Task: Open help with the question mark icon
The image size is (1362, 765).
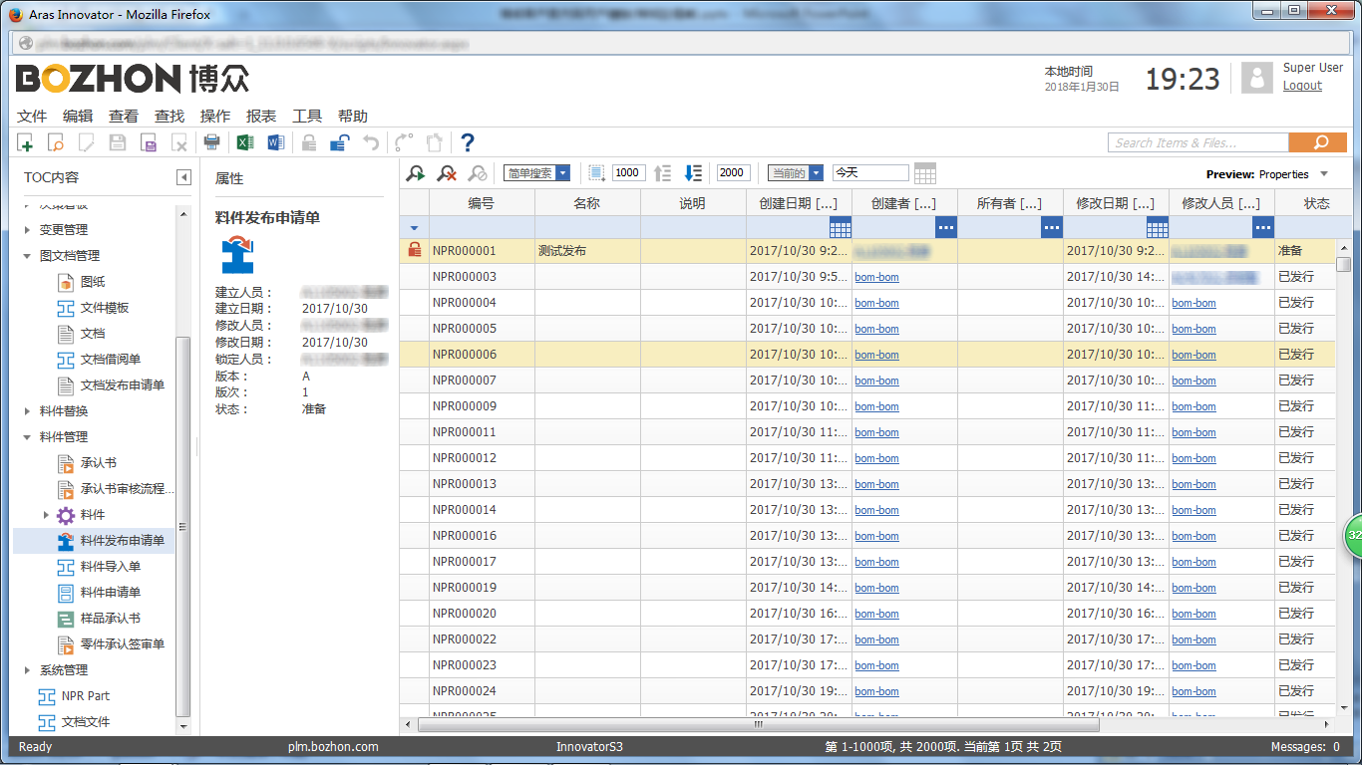Action: coord(467,142)
